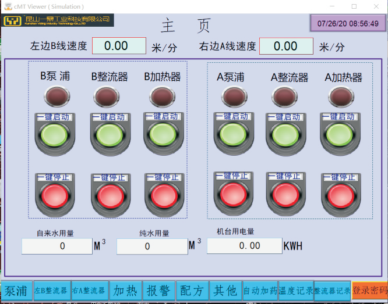The image size is (388, 304).
Task: Click the 纯水用量 value field
Action: pyautogui.click(x=152, y=246)
